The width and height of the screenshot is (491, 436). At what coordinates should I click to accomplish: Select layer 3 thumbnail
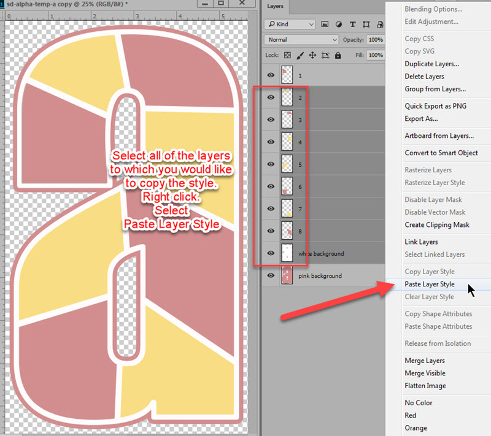(x=287, y=119)
